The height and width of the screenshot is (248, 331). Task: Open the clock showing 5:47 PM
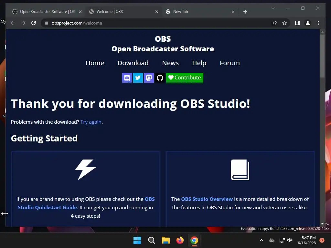click(307, 240)
